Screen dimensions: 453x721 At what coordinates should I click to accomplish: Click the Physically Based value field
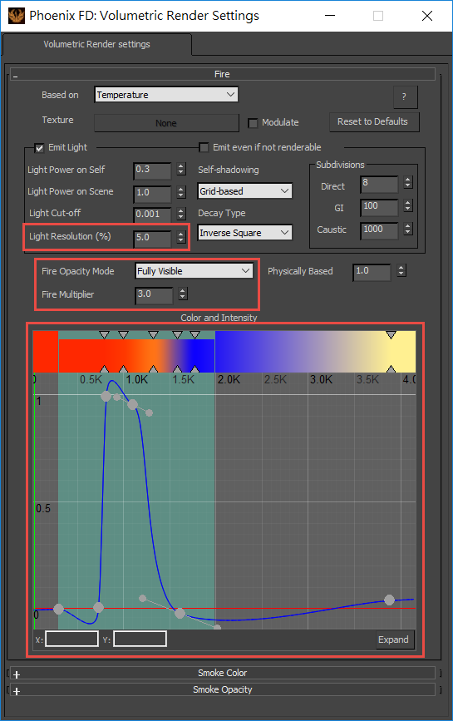tap(372, 271)
